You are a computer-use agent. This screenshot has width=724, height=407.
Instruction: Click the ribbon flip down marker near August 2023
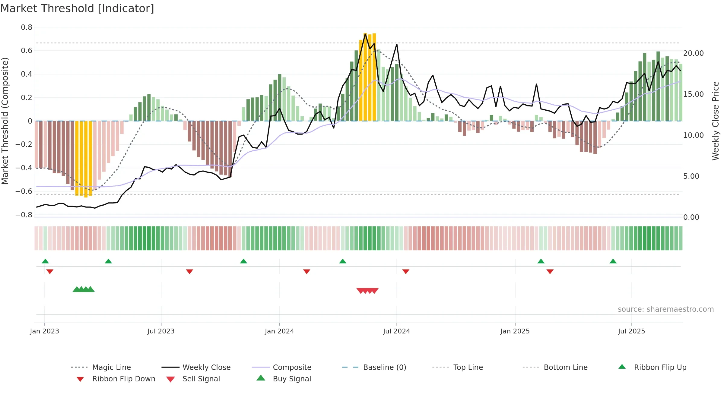point(189,271)
